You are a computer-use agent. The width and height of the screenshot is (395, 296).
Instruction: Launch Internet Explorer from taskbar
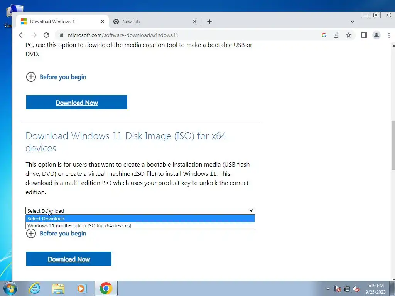(x=34, y=288)
